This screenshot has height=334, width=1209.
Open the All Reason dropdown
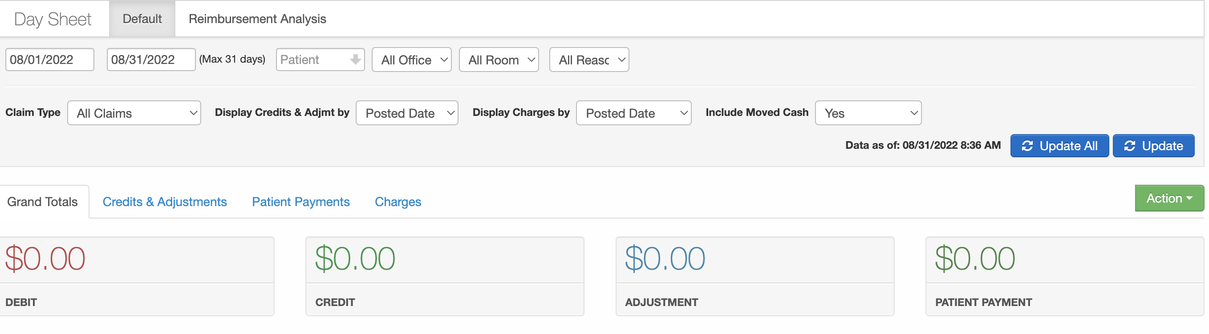pyautogui.click(x=589, y=60)
